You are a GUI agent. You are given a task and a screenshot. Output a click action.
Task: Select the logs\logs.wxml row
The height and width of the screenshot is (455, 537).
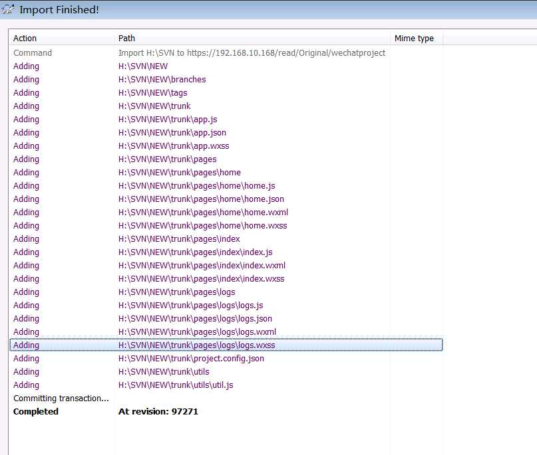coord(226,332)
